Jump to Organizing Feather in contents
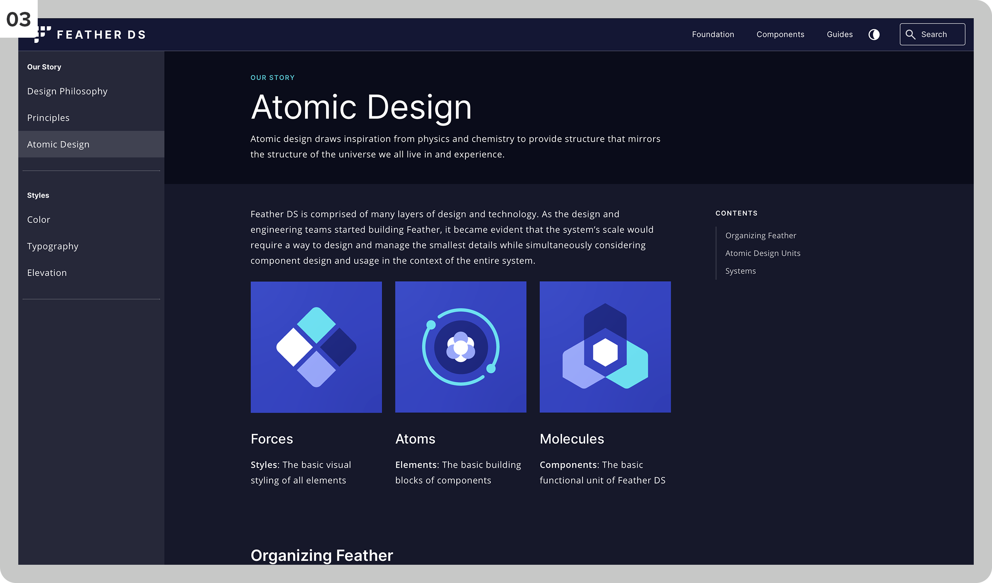Screen dimensions: 992x583 761,236
